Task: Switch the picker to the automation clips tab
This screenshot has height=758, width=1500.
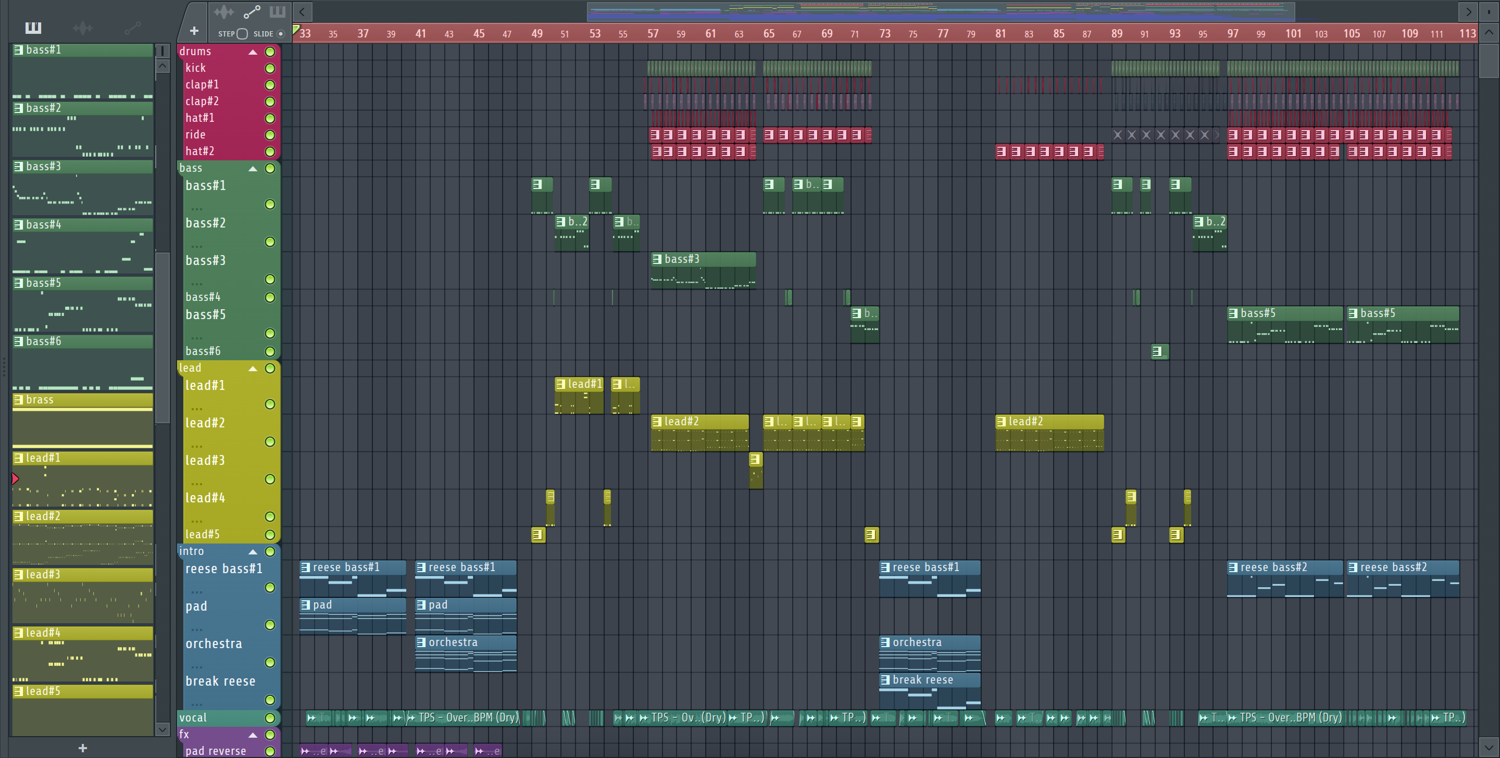Action: [132, 28]
